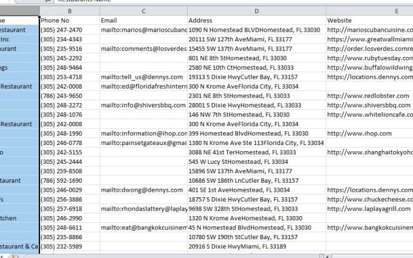Open website link http://www.redlobster.com
Image resolution: width=413 pixels, height=258 pixels.
click(369, 96)
